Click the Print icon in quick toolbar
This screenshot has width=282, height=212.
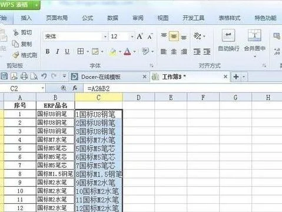pyautogui.click(x=24, y=76)
